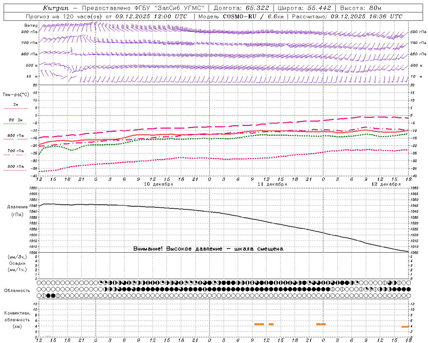The height and width of the screenshot is (343, 428).
Task: Click the '2м' temperature legend entry
Action: click(x=16, y=105)
